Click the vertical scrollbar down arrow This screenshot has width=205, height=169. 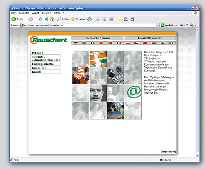[198, 155]
